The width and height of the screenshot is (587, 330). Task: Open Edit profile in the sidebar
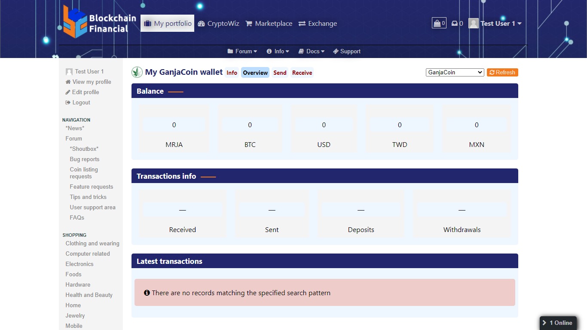(85, 92)
